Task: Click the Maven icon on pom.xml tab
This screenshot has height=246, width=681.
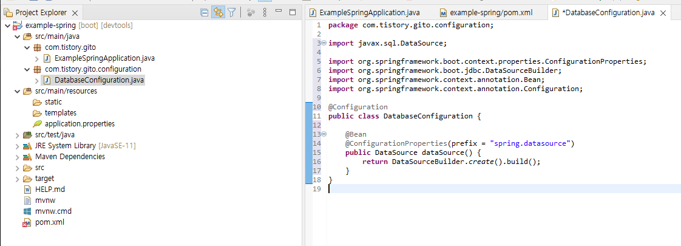Action: click(444, 13)
